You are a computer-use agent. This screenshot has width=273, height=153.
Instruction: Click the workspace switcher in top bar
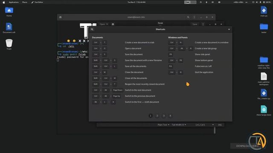[190, 2]
